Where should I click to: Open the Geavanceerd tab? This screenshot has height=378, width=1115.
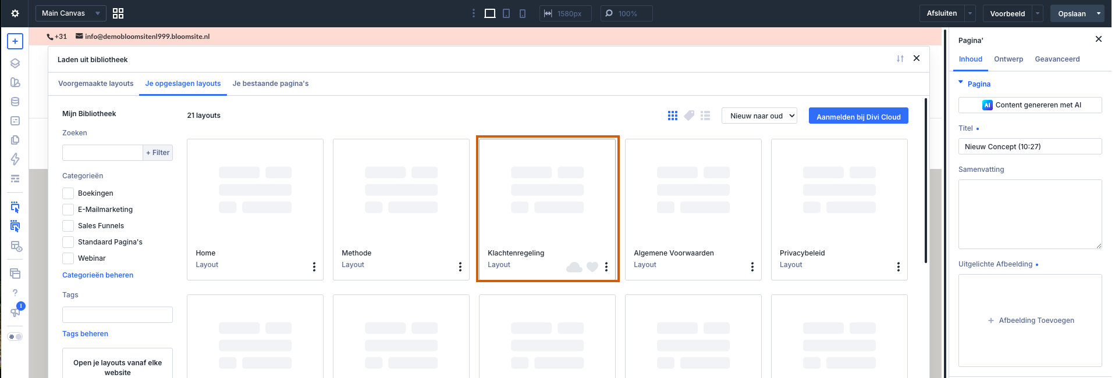(x=1057, y=59)
